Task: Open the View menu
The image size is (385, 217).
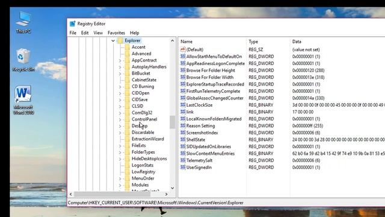Action: (x=98, y=33)
